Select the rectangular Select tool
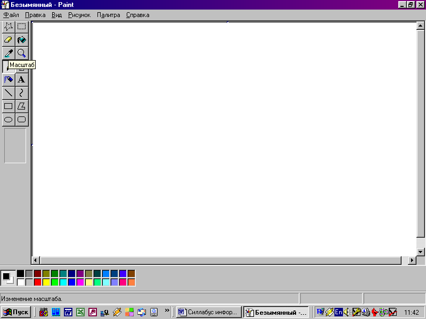 pyautogui.click(x=22, y=27)
